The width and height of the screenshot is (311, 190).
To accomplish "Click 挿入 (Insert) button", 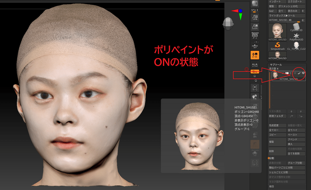I will pyautogui.click(x=296, y=144).
